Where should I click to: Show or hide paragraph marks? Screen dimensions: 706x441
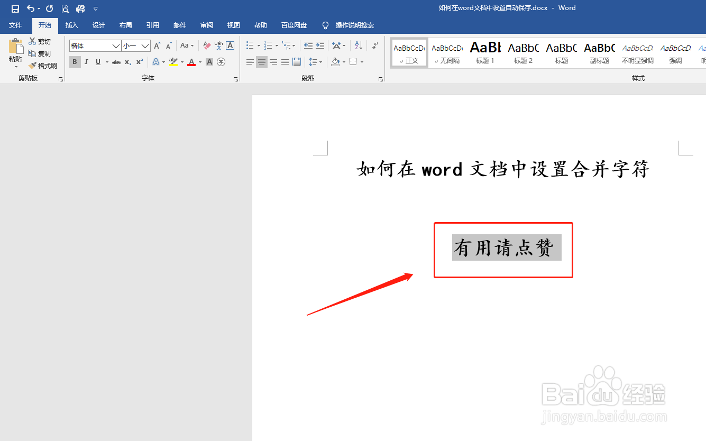375,46
